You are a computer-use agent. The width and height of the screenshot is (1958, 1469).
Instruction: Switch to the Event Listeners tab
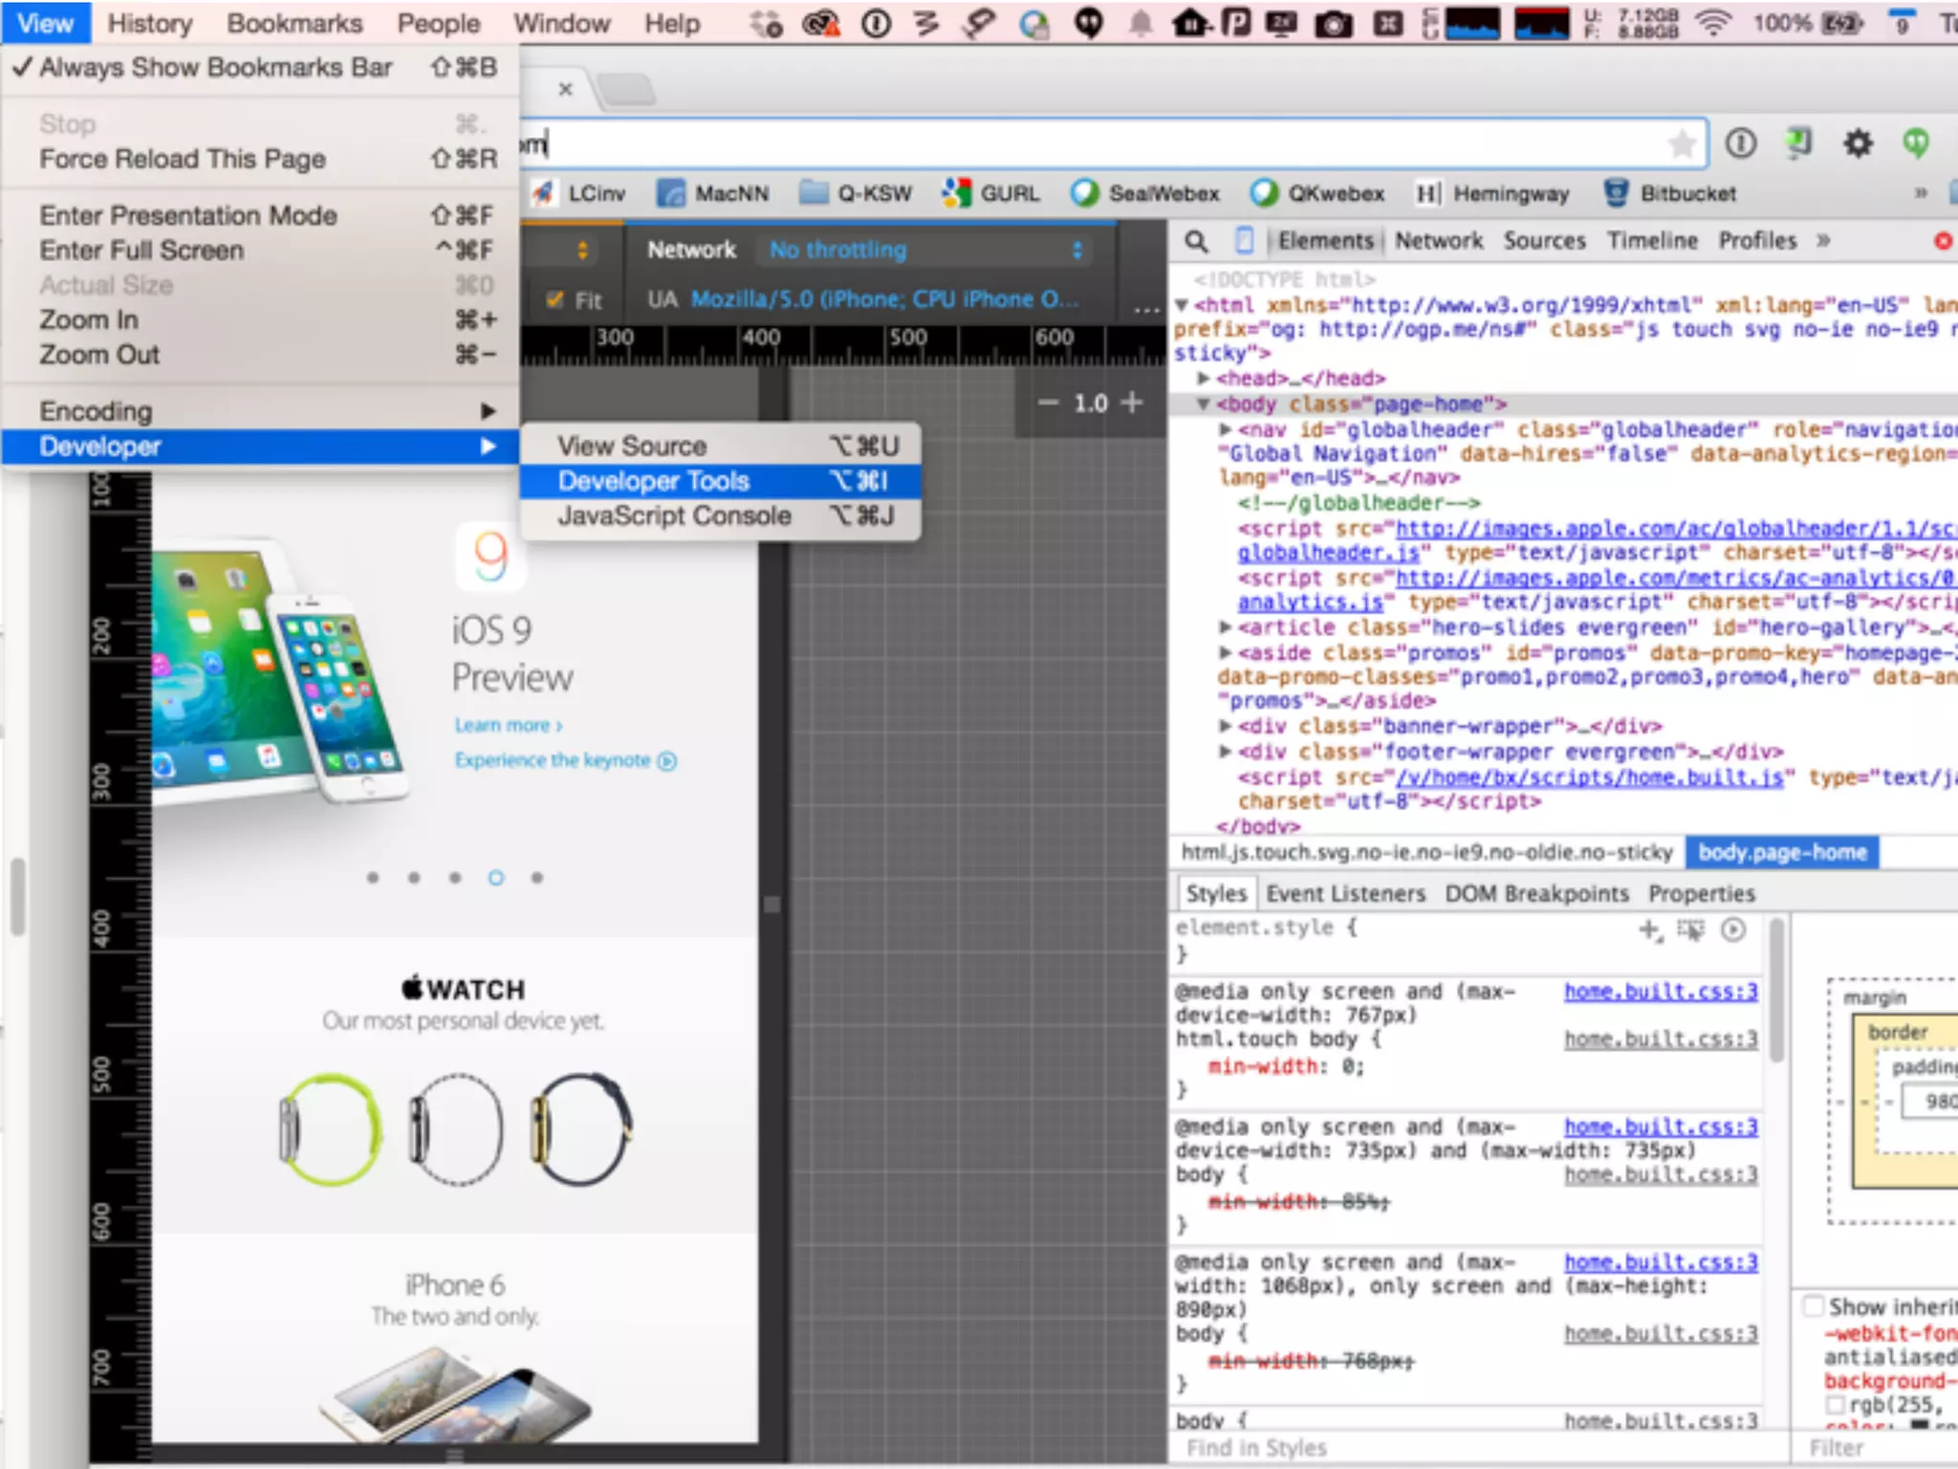1345,893
